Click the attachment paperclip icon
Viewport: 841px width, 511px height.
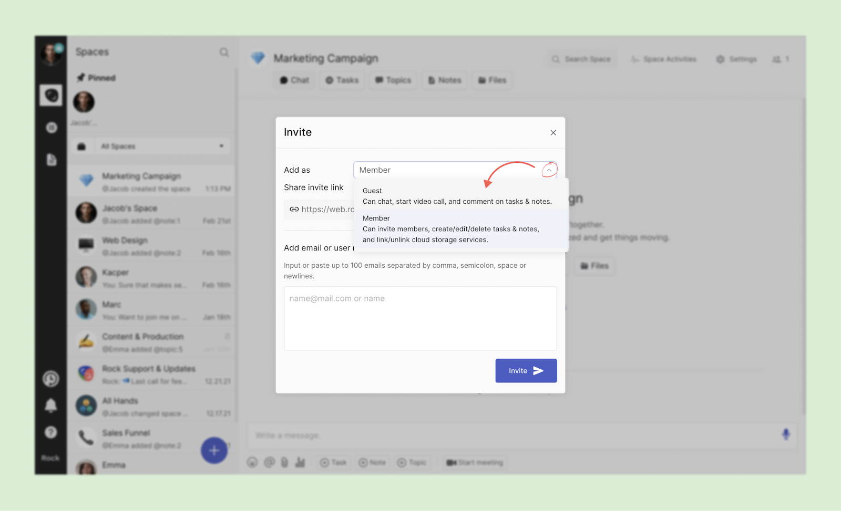284,462
